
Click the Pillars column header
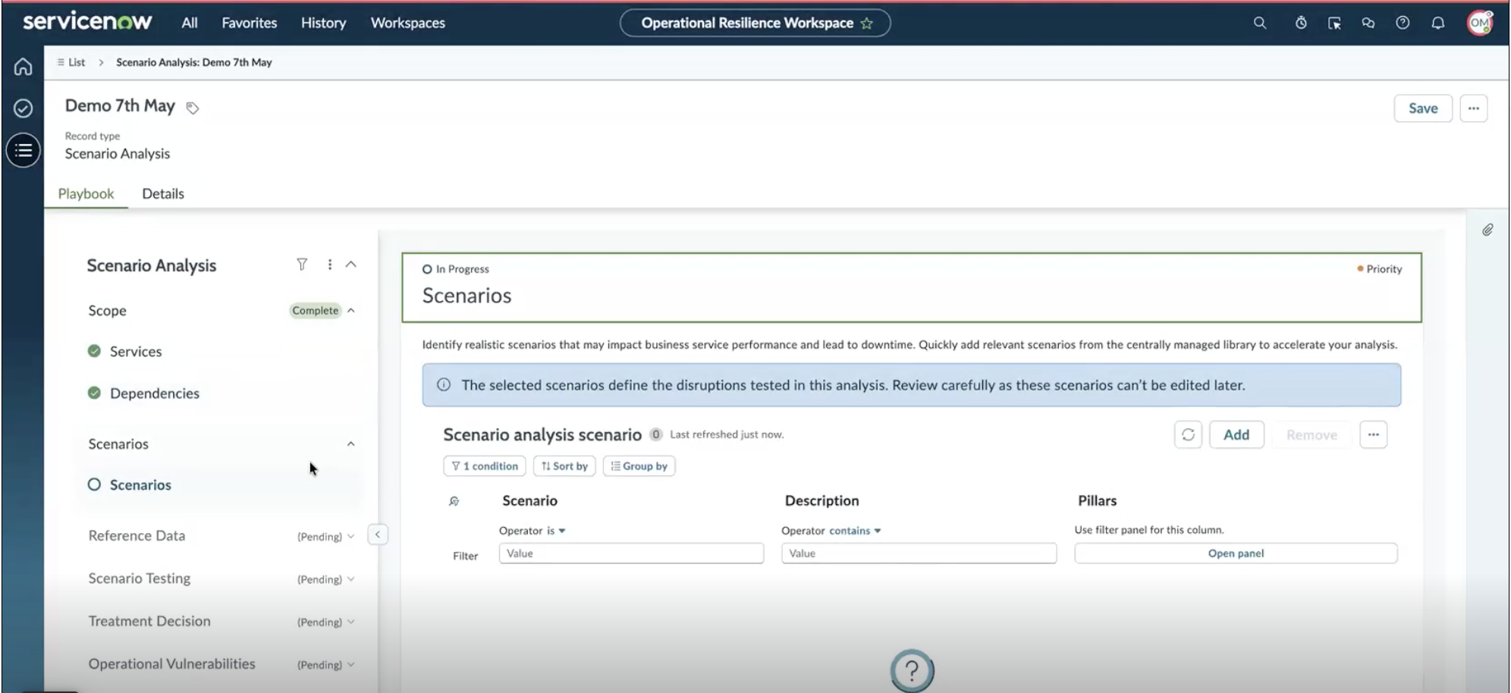[1097, 500]
